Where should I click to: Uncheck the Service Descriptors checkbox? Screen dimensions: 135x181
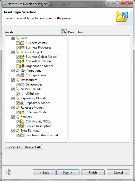coord(18,126)
